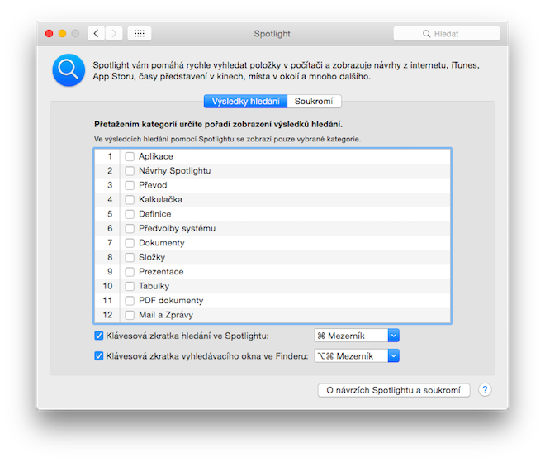Enable the Návrhy Spotlightu checkbox
Viewport: 545px width, 462px height.
point(130,171)
